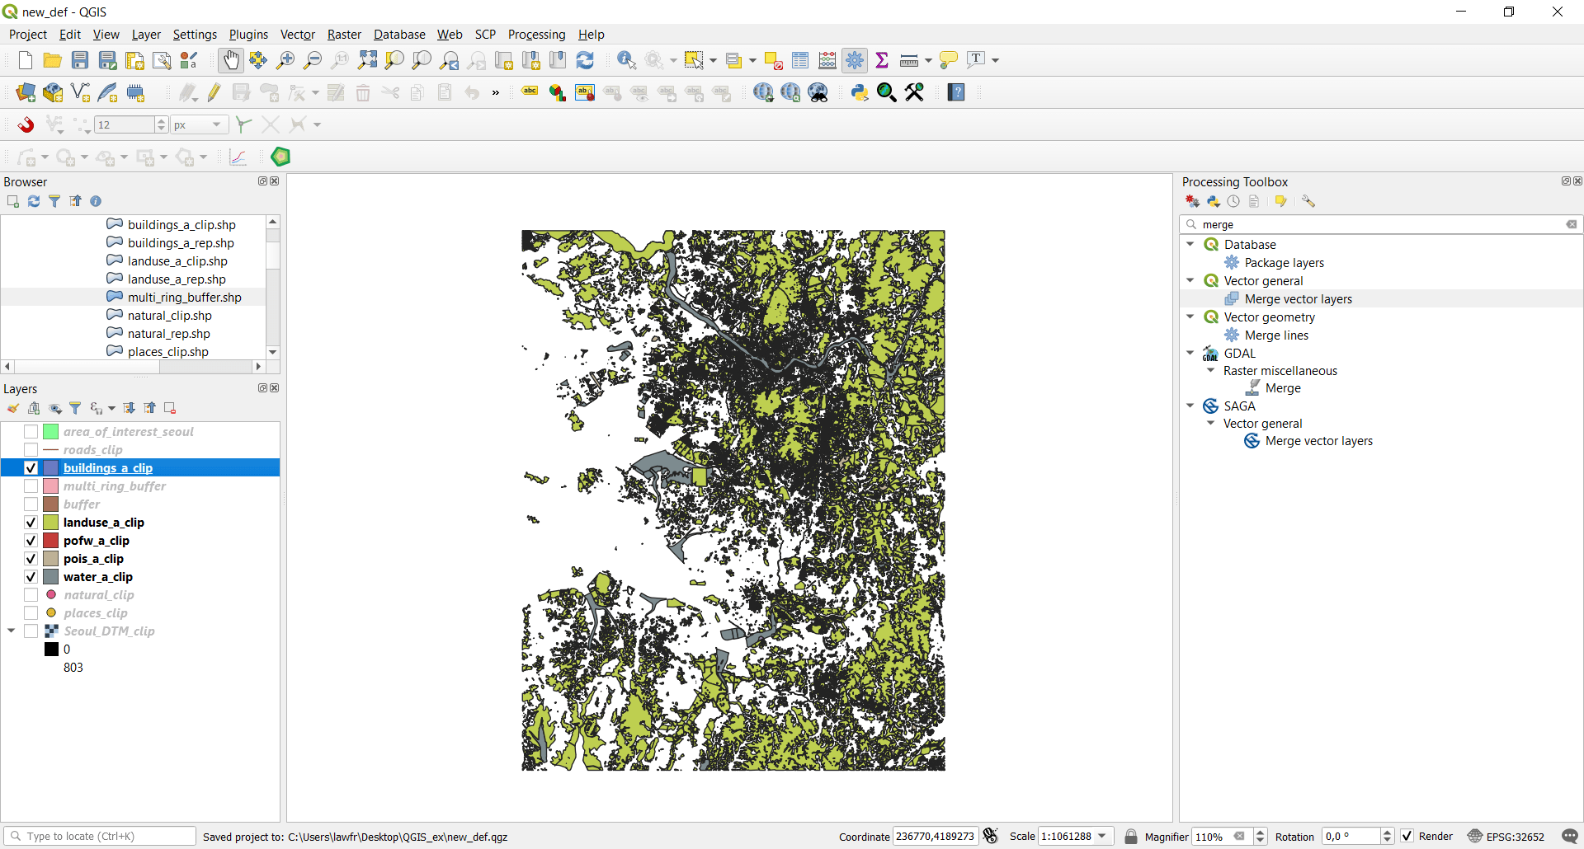Collapse the GDAL processing group
The width and height of the screenshot is (1584, 849).
click(x=1190, y=353)
